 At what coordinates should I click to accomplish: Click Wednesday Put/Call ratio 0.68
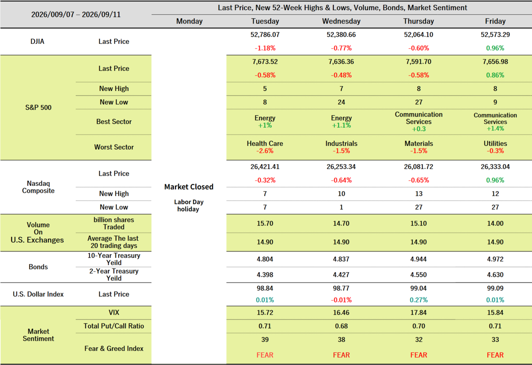[341, 326]
